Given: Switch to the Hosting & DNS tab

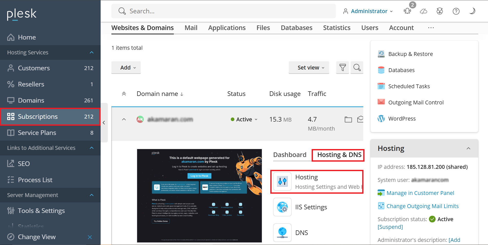Looking at the screenshot, I should [339, 155].
